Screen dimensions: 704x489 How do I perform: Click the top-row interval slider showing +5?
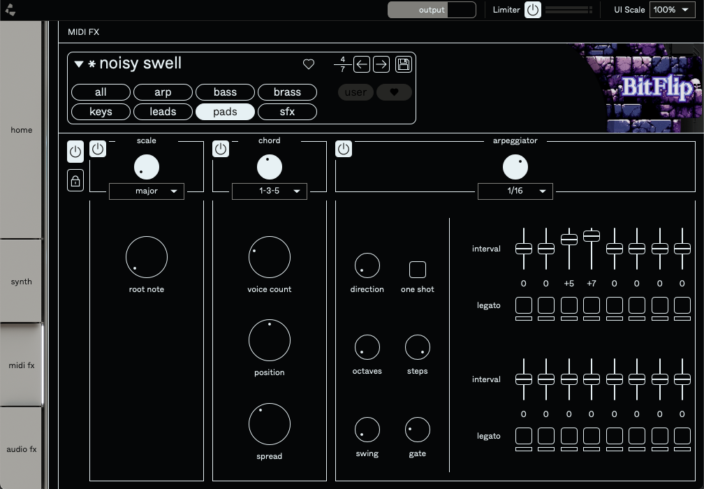click(x=569, y=248)
